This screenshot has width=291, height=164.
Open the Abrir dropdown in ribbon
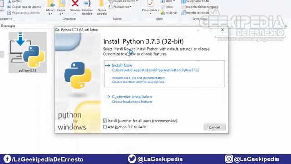(x=168, y=1)
